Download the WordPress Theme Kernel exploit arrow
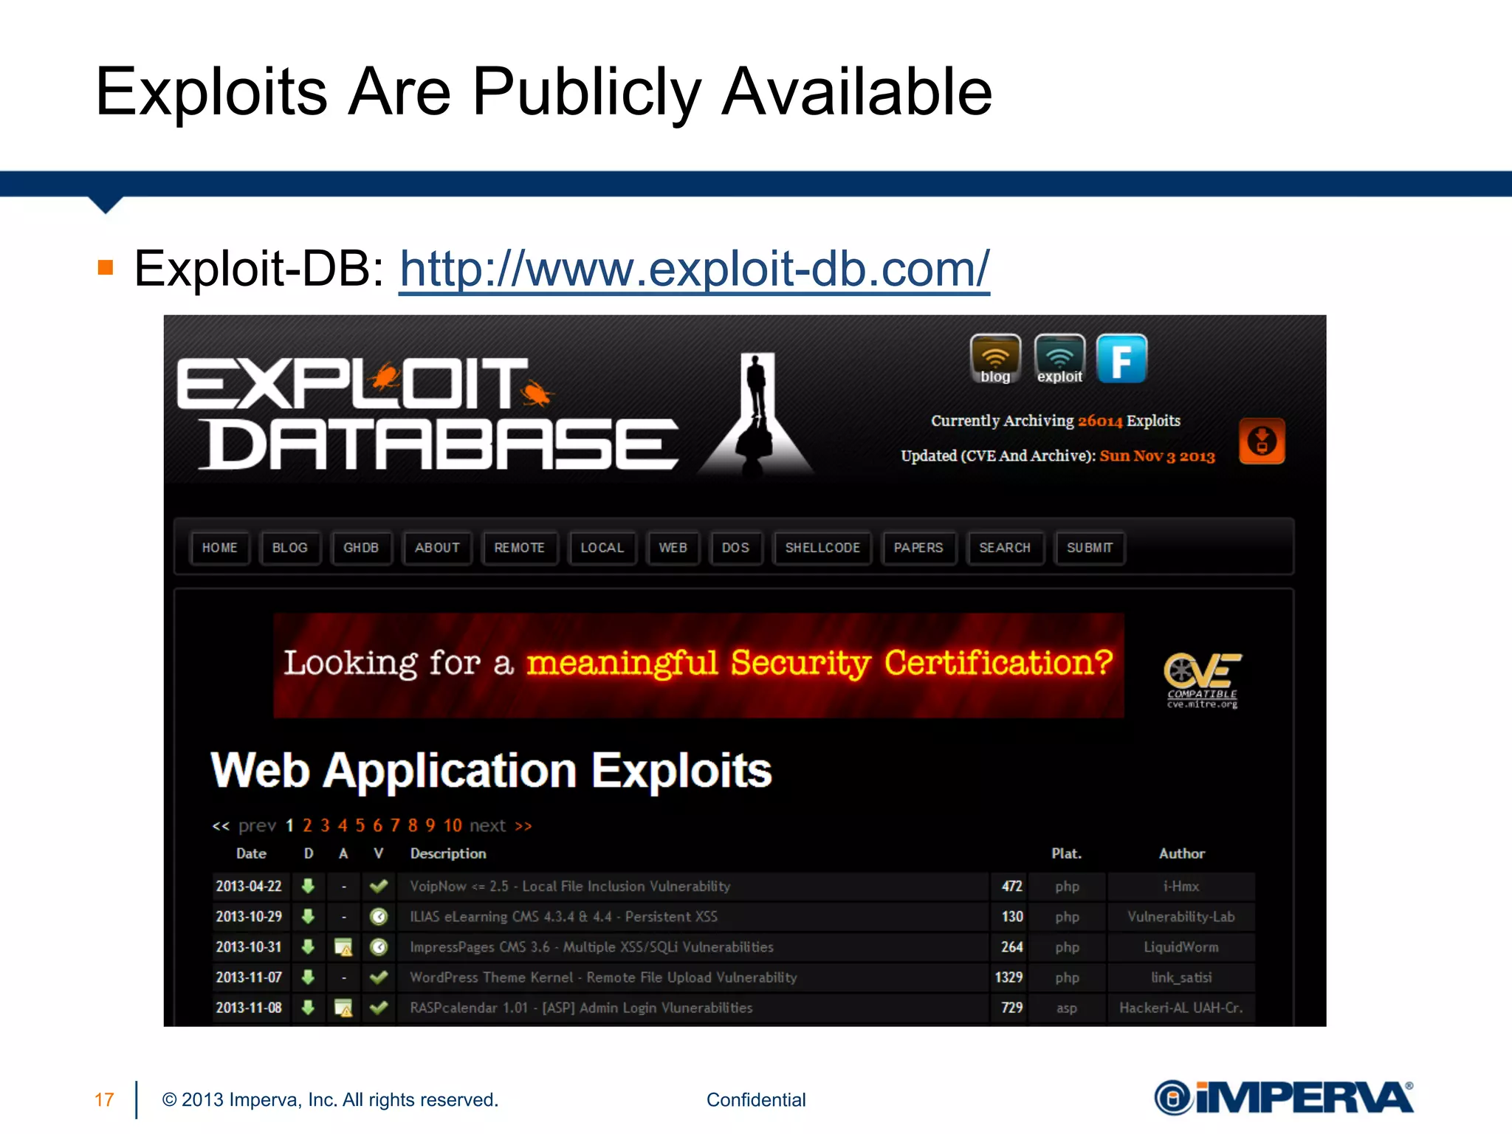 click(x=309, y=977)
